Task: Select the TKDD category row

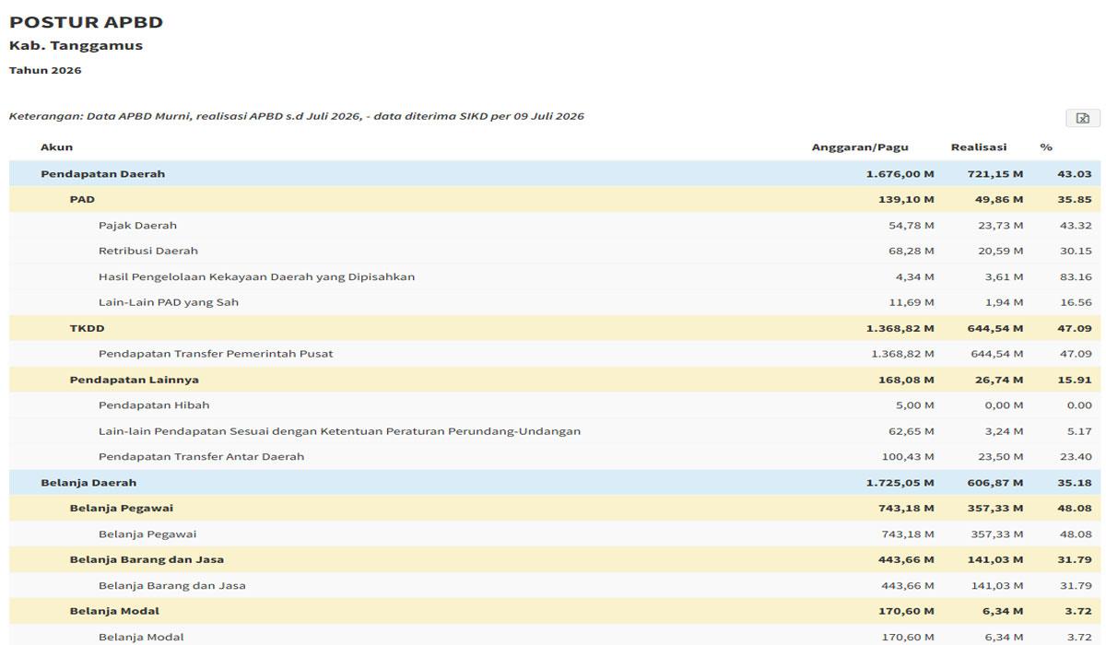Action: [x=555, y=328]
